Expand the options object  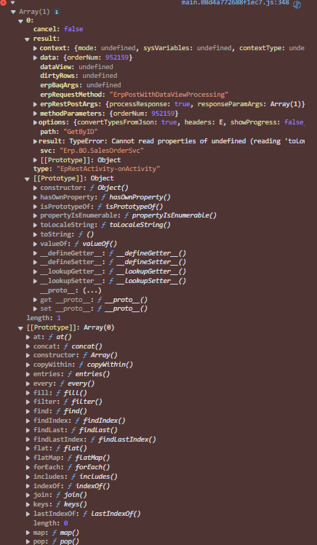click(36, 122)
